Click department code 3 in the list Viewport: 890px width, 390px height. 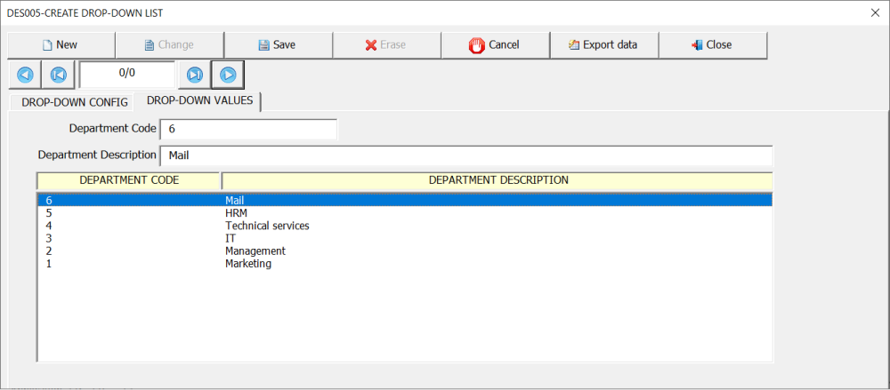pyautogui.click(x=49, y=238)
